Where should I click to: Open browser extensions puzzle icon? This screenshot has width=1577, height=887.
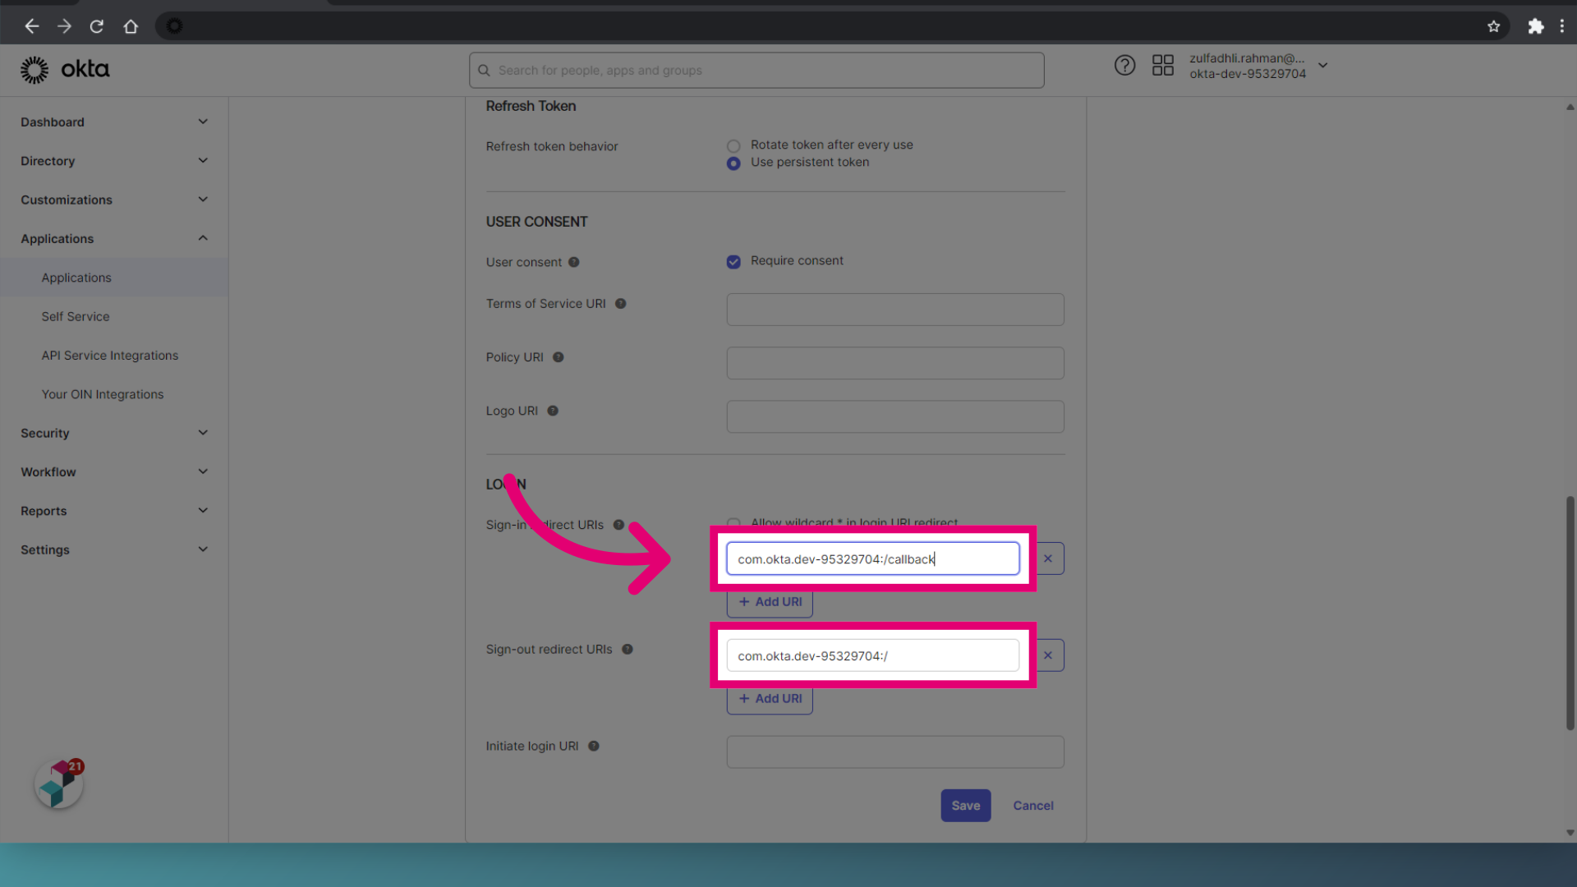click(x=1535, y=26)
